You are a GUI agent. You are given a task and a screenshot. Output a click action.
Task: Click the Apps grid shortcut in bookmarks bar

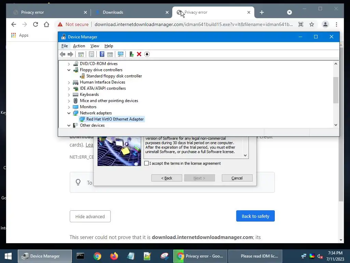(19, 35)
